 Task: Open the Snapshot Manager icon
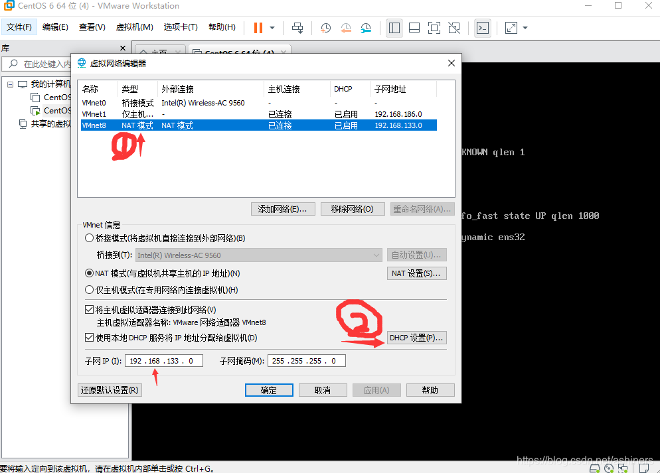365,28
